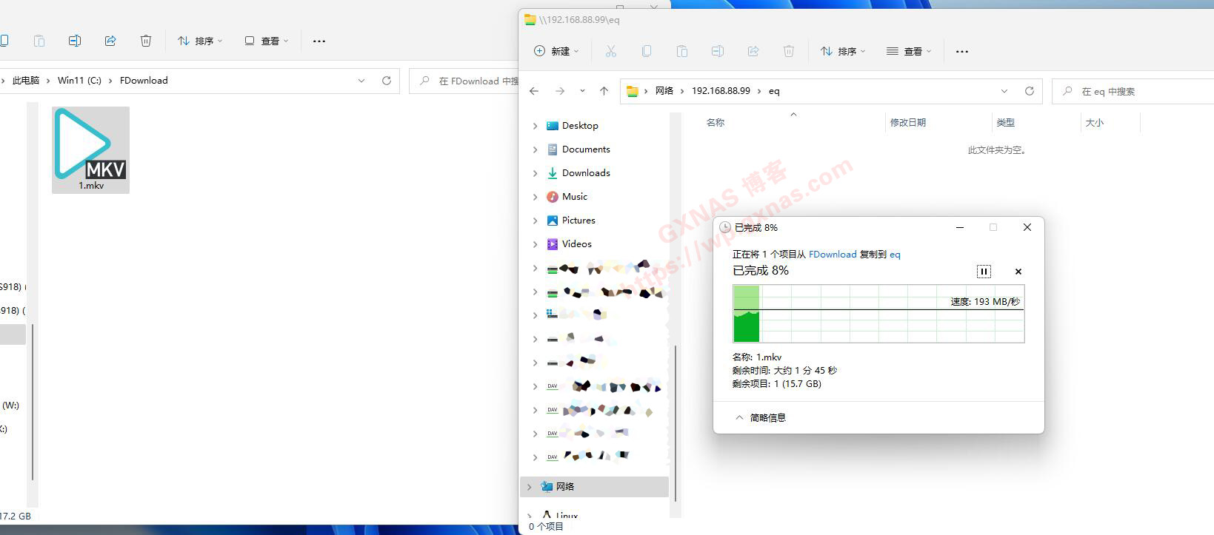Cancel the 1.mkv copy operation
The width and height of the screenshot is (1214, 535).
coord(1018,272)
